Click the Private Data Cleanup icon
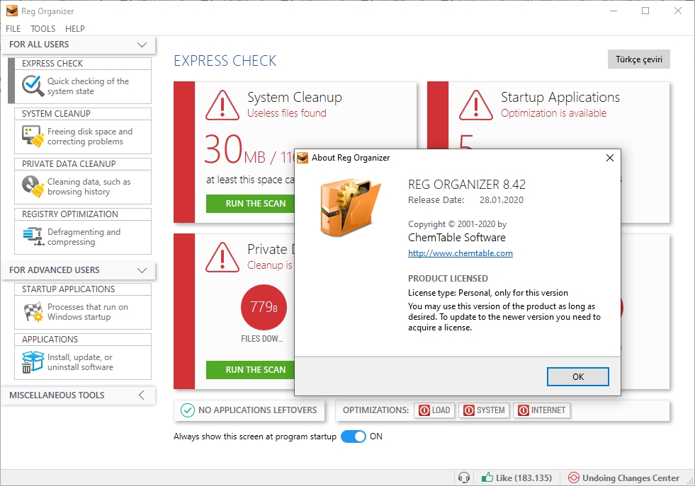Image resolution: width=695 pixels, height=486 pixels. 33,186
